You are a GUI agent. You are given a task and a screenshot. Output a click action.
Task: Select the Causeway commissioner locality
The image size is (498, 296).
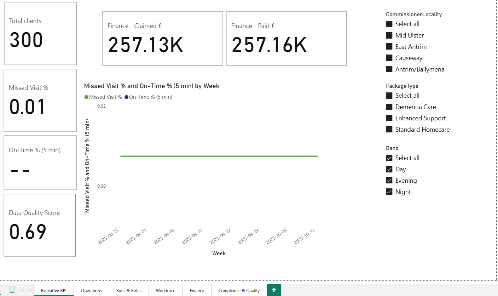coord(389,58)
